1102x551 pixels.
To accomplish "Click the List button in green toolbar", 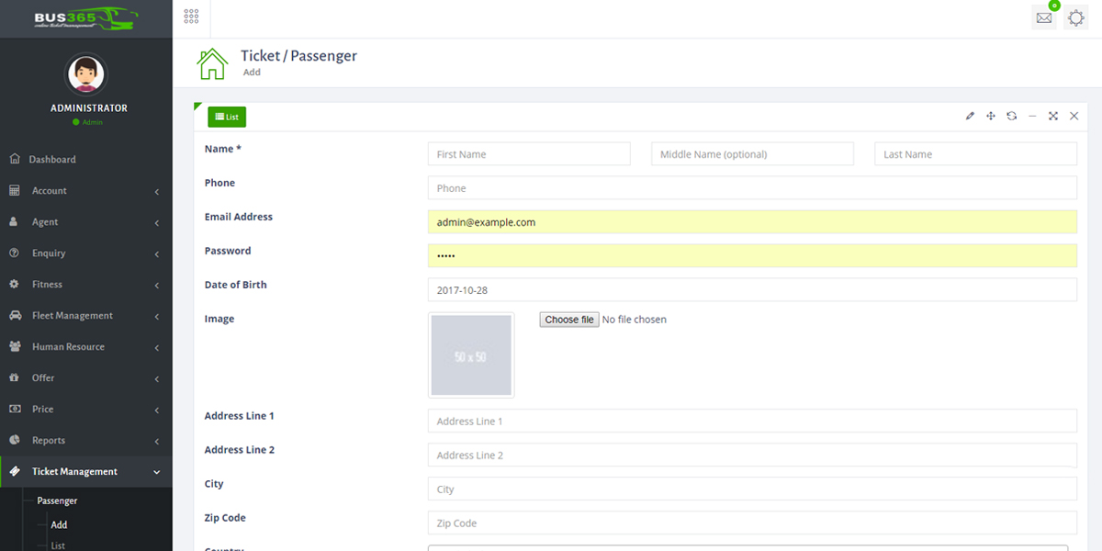I will point(226,117).
